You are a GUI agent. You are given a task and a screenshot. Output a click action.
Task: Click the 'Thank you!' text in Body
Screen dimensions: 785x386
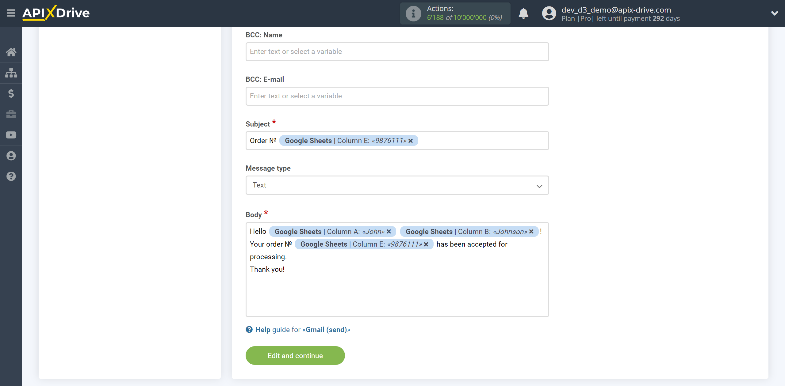coord(267,269)
